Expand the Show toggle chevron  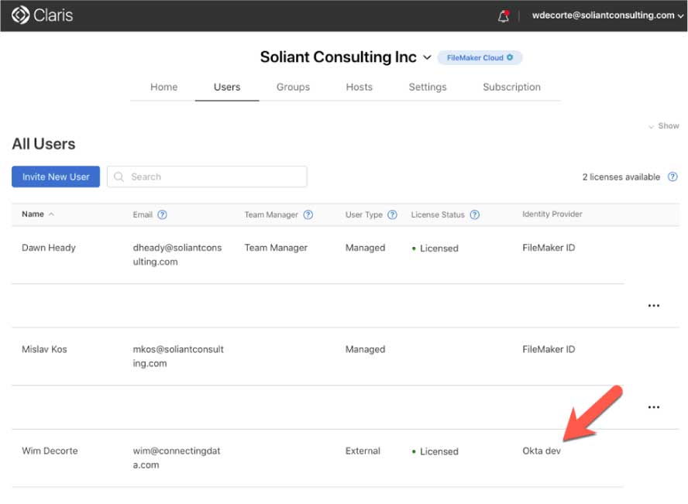pos(651,127)
